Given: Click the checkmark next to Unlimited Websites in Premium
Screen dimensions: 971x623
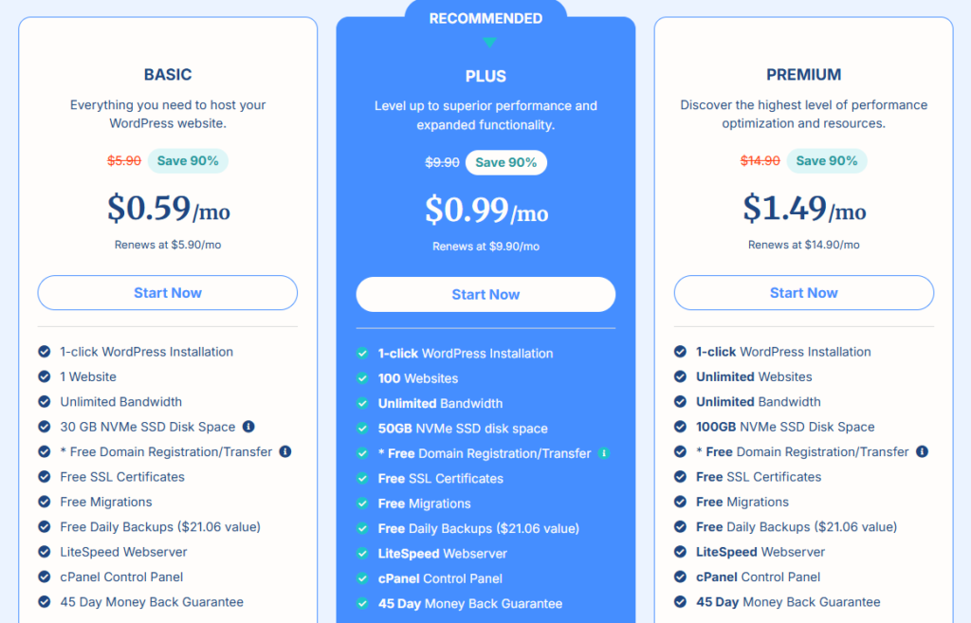Looking at the screenshot, I should coord(681,376).
